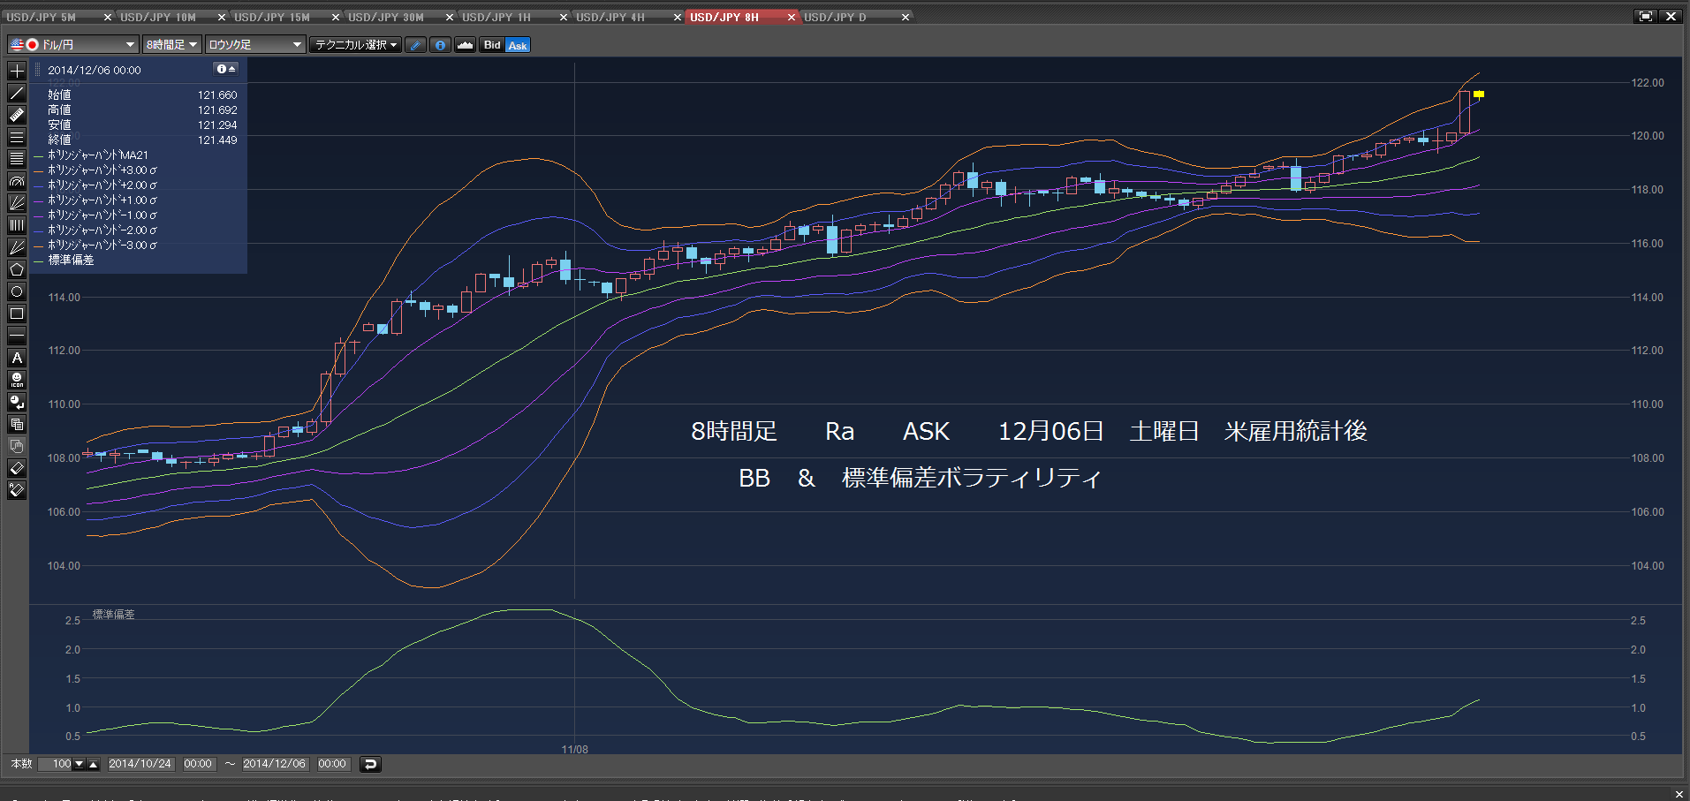Click the yellow current price marker
1690x801 pixels.
(x=1479, y=94)
